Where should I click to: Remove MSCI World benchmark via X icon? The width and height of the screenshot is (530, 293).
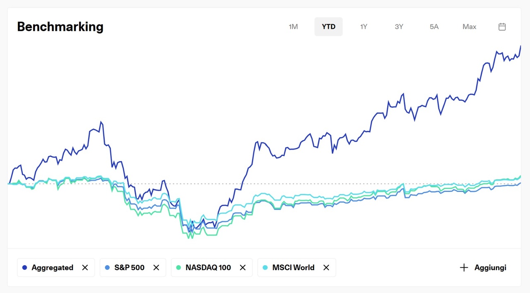(x=326, y=268)
